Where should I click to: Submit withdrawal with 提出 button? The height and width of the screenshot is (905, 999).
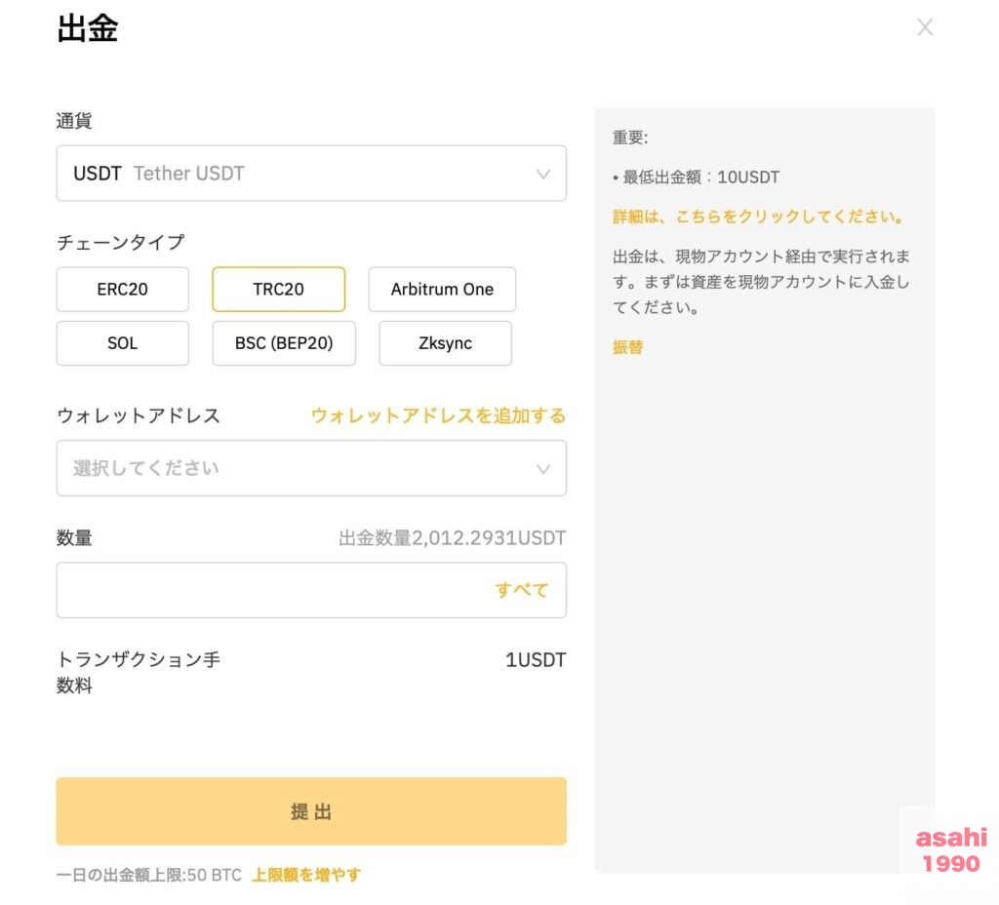(311, 811)
